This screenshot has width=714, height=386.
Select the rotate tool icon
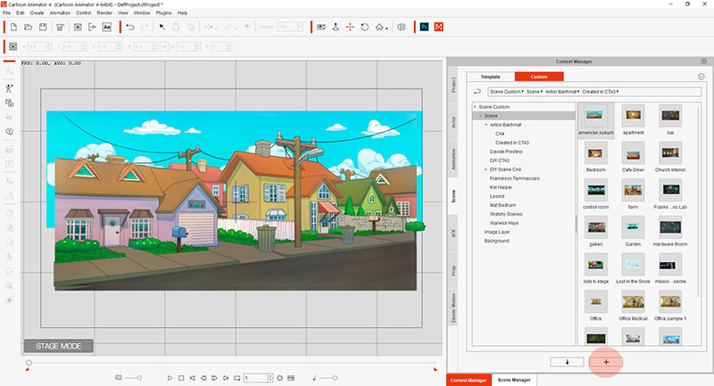[364, 28]
